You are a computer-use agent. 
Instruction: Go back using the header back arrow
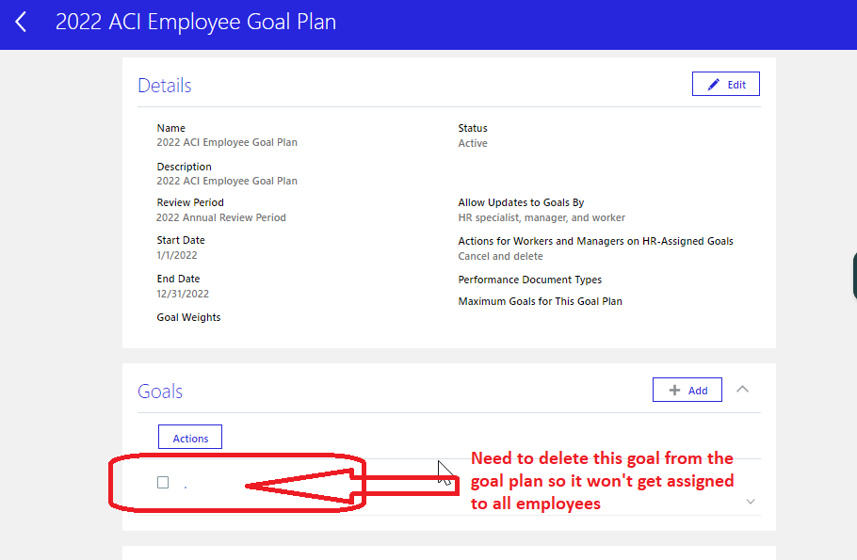pos(21,23)
